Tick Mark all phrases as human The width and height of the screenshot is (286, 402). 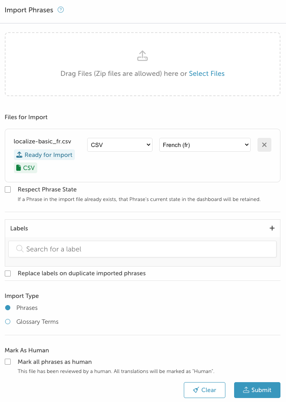pyautogui.click(x=8, y=362)
